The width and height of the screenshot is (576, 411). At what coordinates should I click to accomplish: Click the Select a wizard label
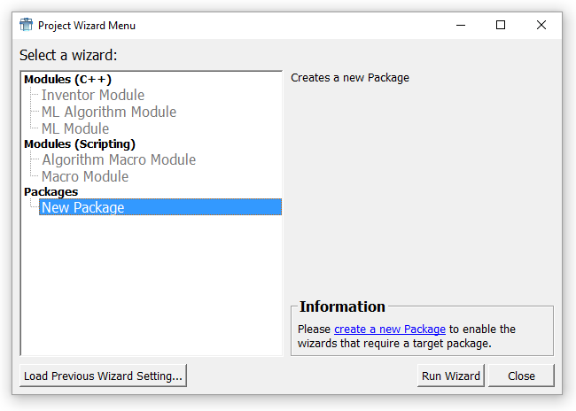click(x=68, y=56)
